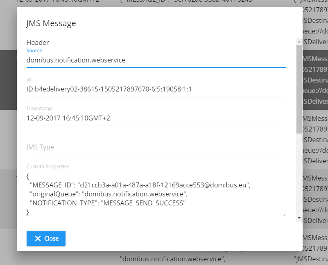
Task: Click the MESSAGE_ID line in Custom Properties
Action: [140, 185]
